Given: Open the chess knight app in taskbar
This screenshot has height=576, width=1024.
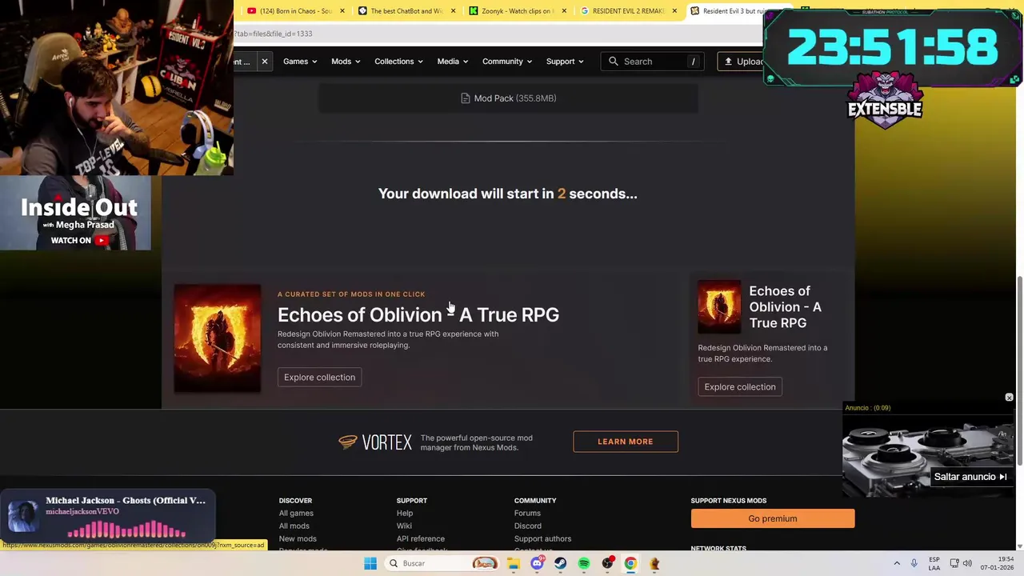Looking at the screenshot, I should pyautogui.click(x=654, y=564).
